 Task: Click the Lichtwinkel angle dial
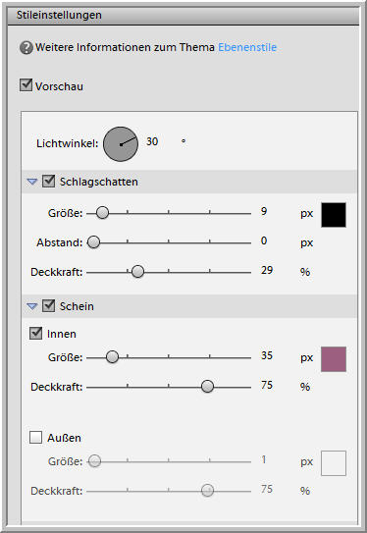tap(121, 144)
